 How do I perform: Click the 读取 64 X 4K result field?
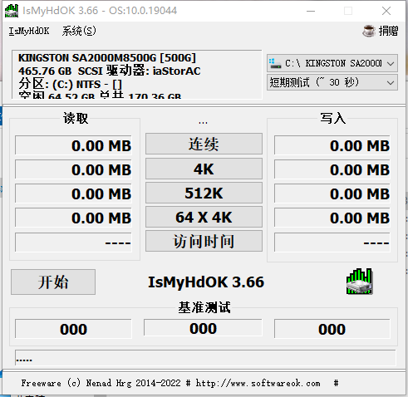[73, 218]
